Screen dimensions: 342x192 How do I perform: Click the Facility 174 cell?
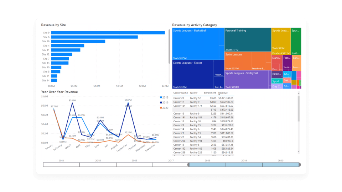196,106
